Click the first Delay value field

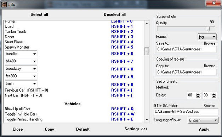(192, 95)
